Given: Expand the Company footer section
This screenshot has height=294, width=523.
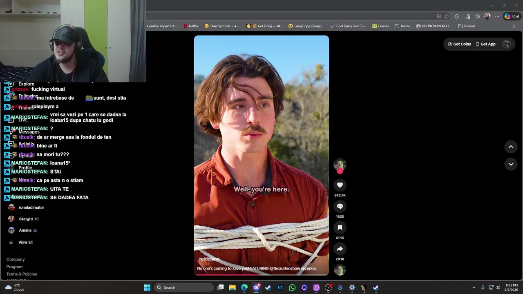Looking at the screenshot, I should (16, 260).
